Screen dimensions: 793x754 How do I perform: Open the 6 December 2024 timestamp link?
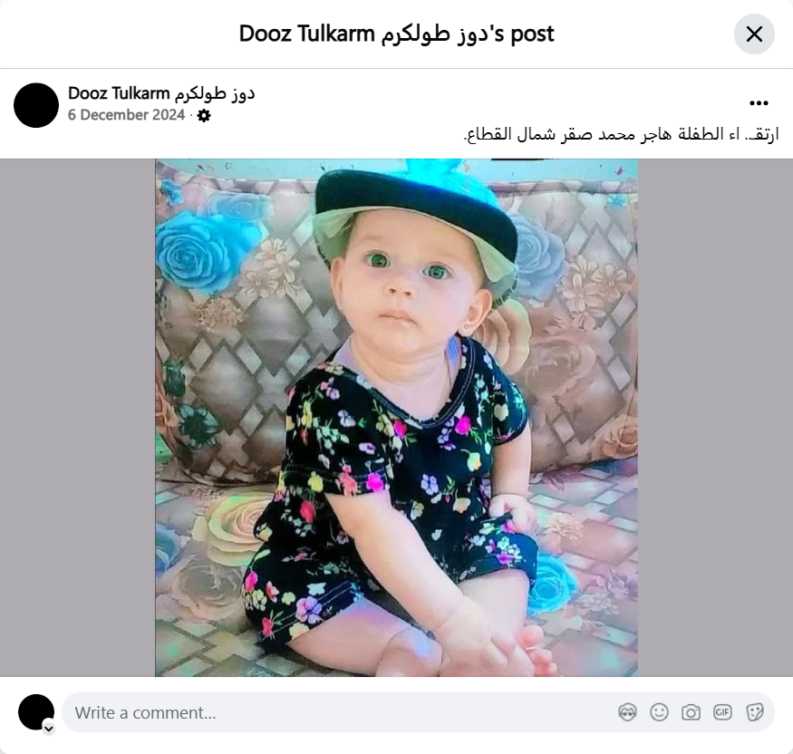click(127, 115)
